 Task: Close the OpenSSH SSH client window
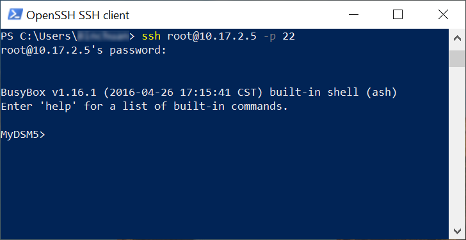point(443,14)
